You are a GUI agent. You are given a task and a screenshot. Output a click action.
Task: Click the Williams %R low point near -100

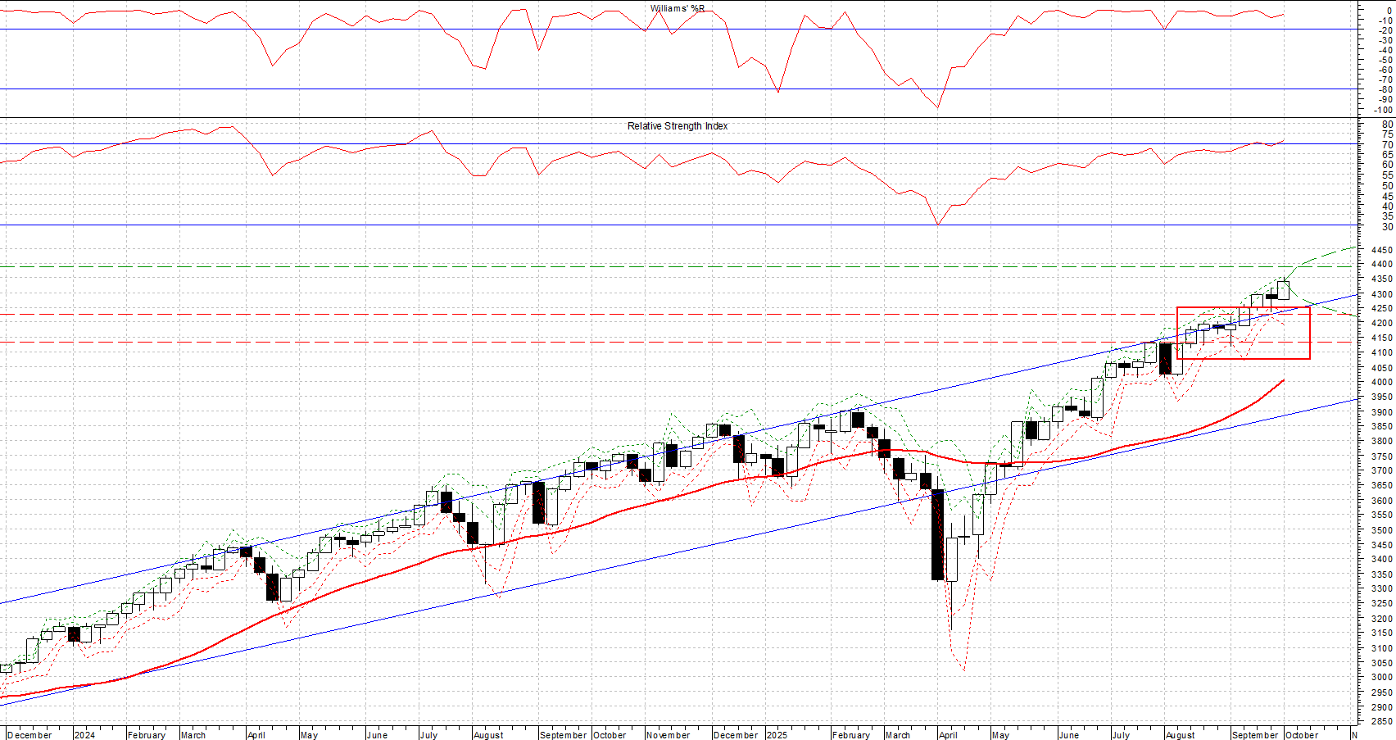coord(937,107)
